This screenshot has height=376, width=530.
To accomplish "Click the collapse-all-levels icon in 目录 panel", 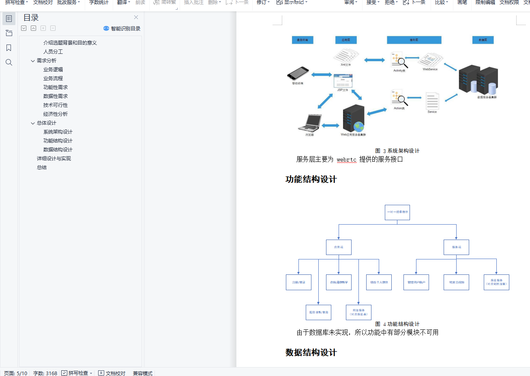I will (x=34, y=28).
